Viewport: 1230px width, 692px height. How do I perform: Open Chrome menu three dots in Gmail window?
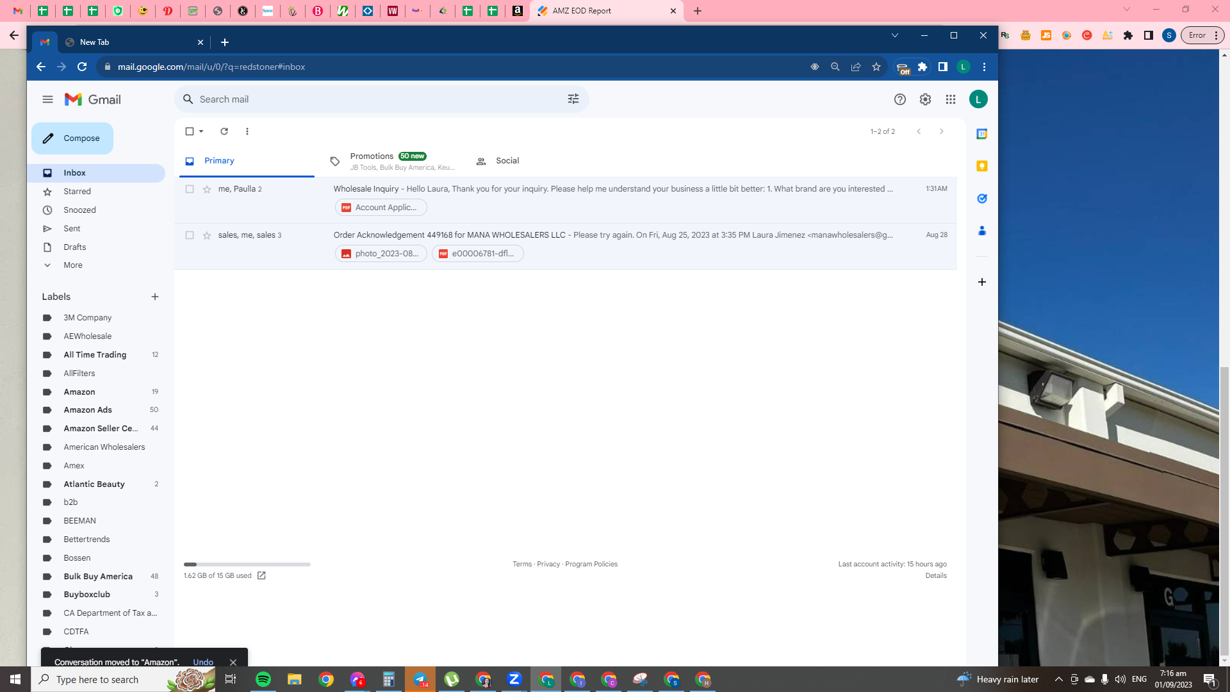(x=985, y=67)
